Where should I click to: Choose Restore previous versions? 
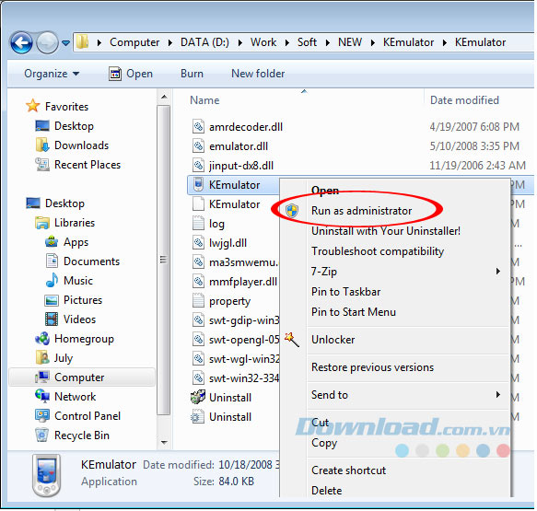372,367
